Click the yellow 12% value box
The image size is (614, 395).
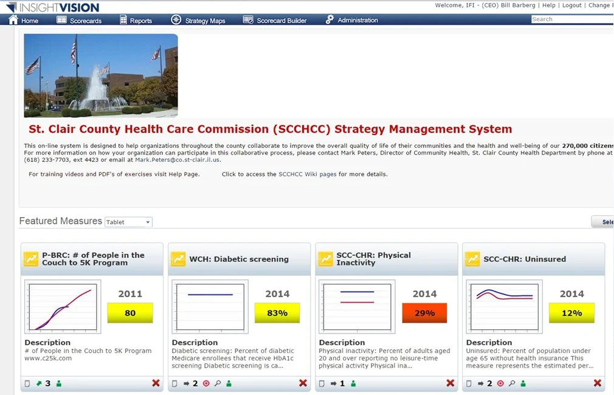coord(571,313)
